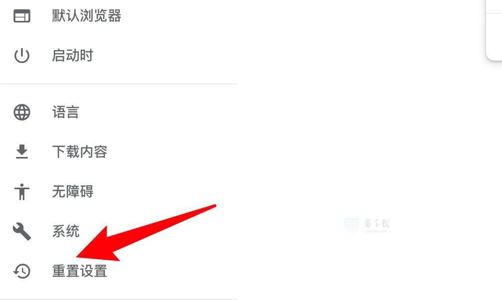Click the reset clock-arrow icon
This screenshot has height=300, width=502.
tap(22, 271)
